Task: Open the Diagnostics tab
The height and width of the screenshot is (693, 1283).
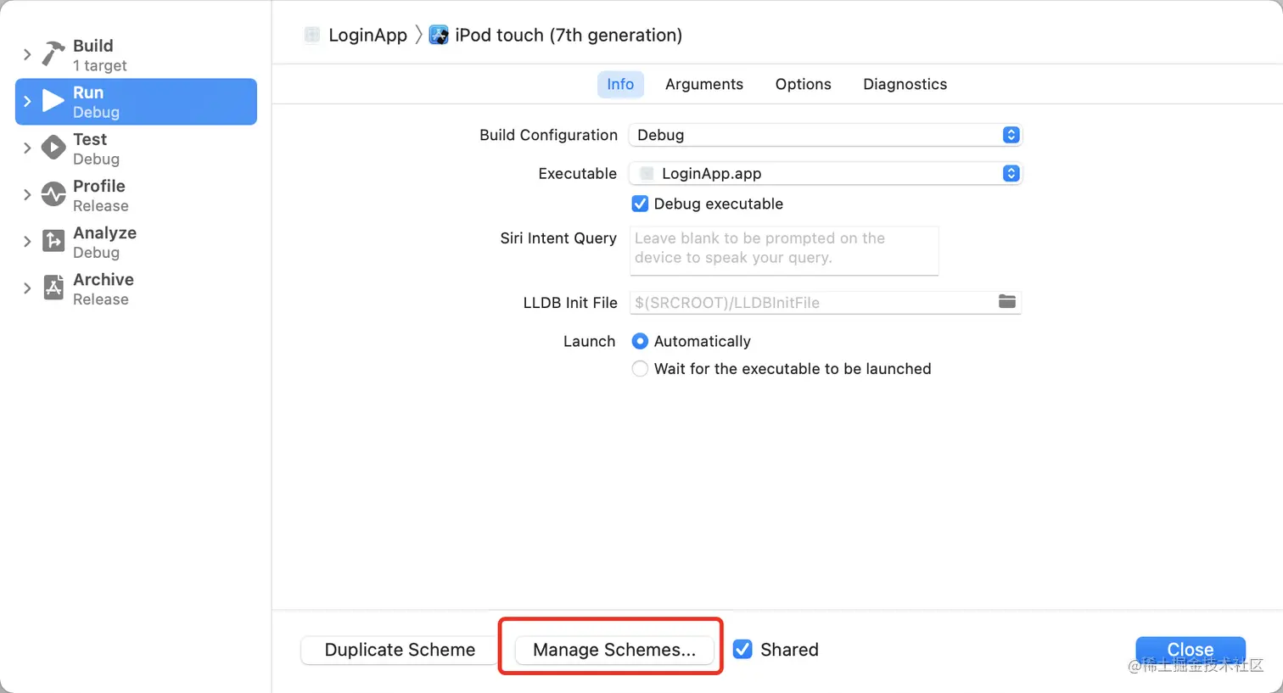Action: click(x=905, y=84)
